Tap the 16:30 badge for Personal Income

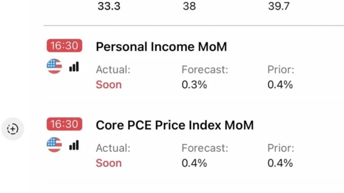point(64,46)
